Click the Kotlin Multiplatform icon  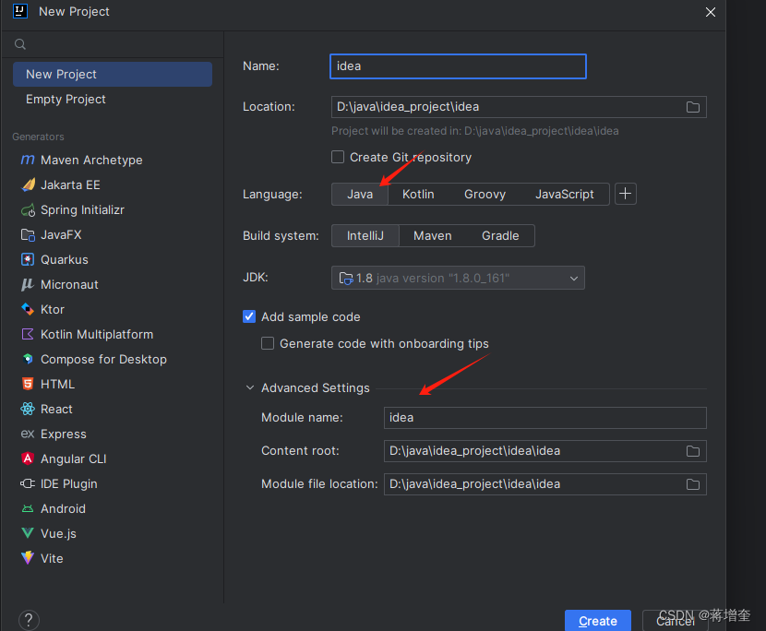click(28, 334)
